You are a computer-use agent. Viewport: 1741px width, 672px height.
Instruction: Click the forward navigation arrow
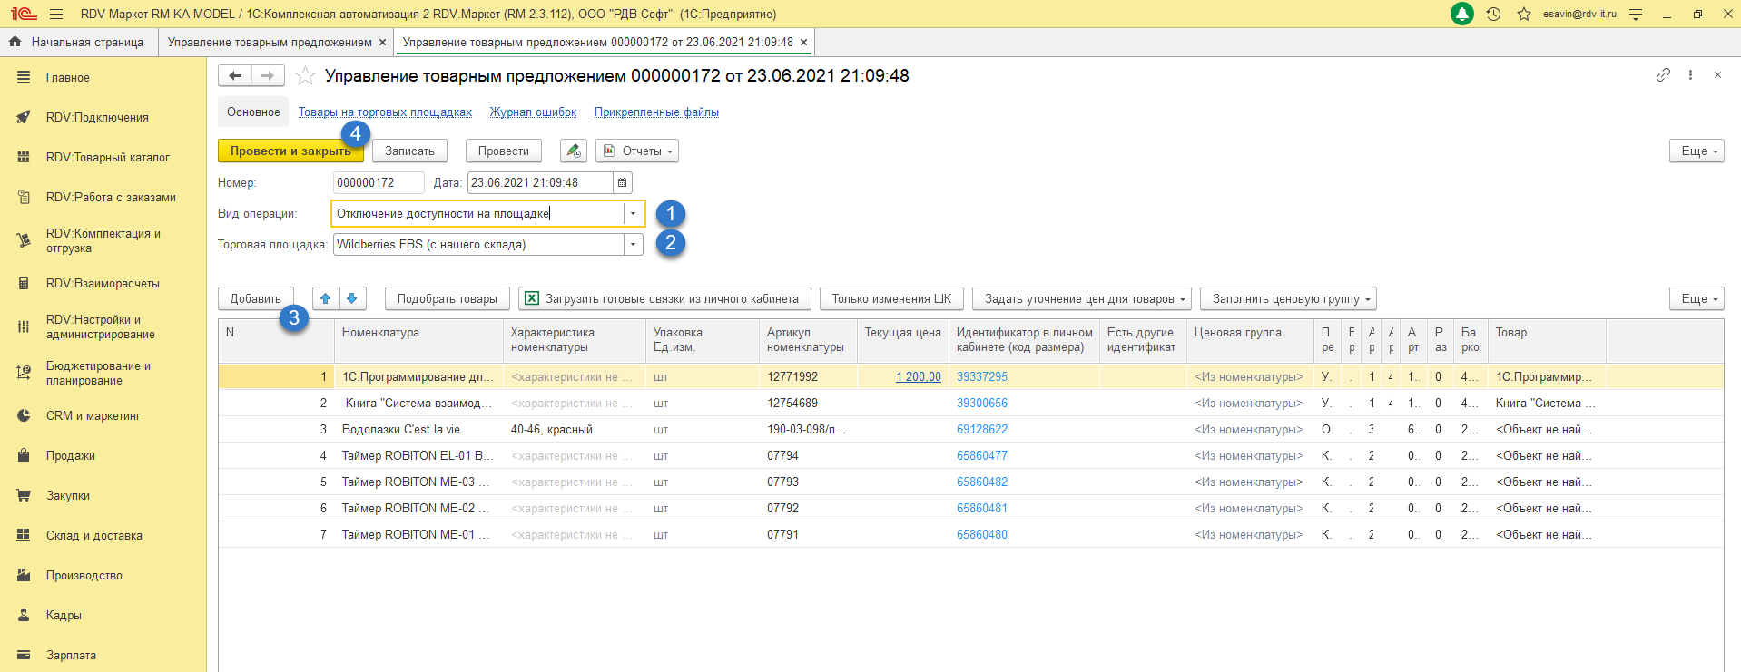click(268, 76)
